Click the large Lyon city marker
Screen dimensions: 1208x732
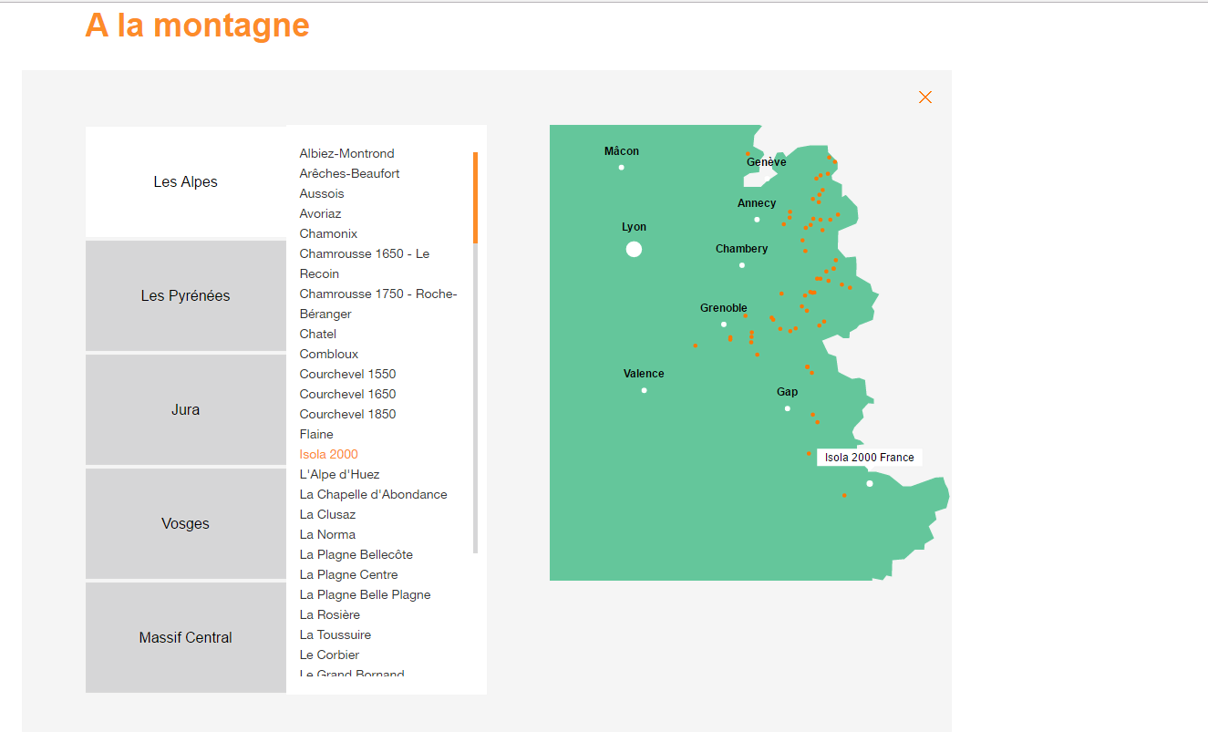[634, 250]
